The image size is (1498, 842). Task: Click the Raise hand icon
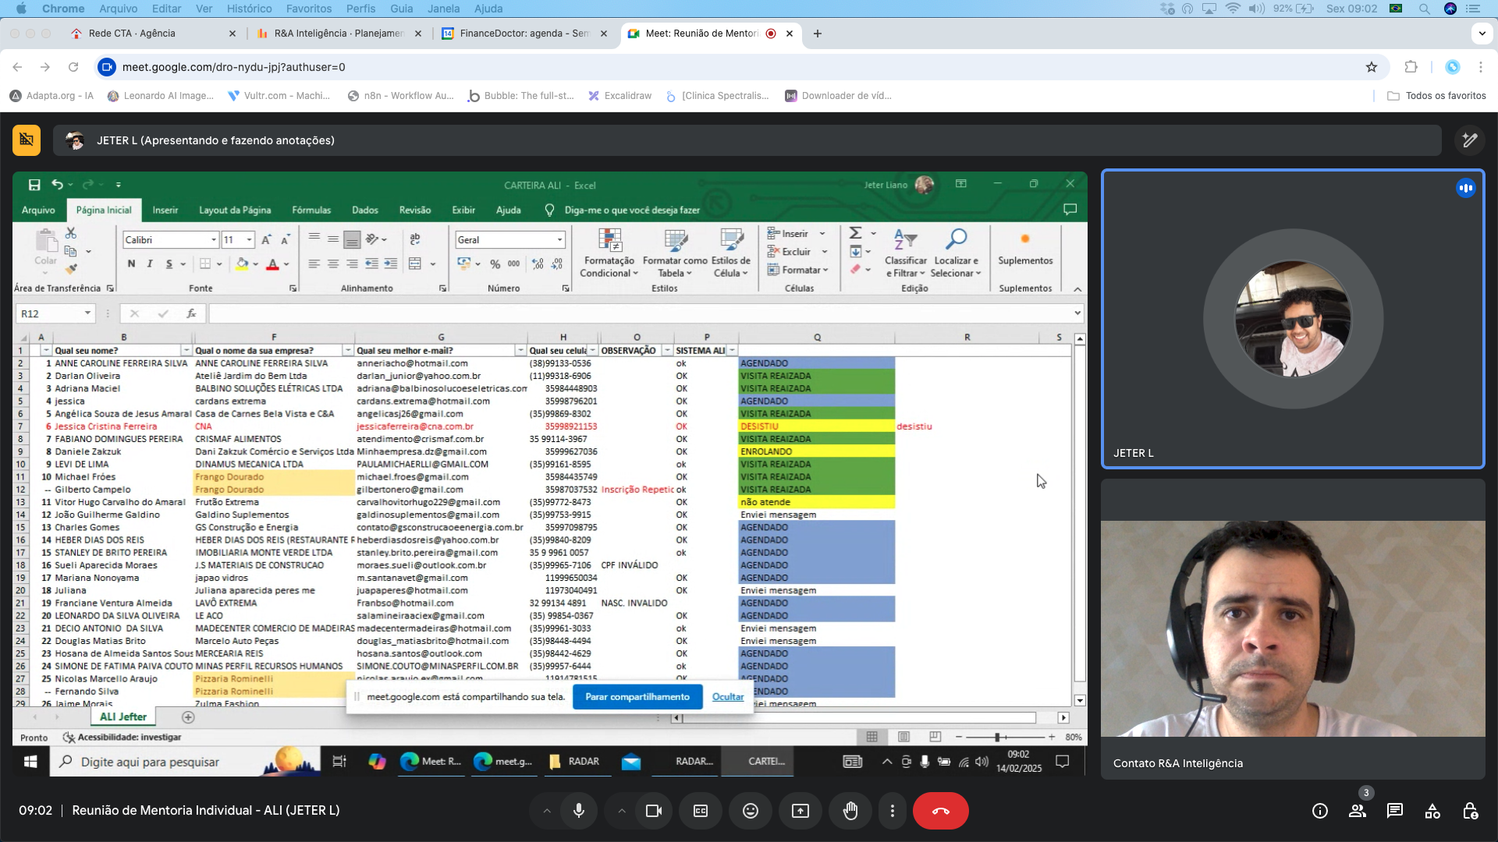click(850, 811)
